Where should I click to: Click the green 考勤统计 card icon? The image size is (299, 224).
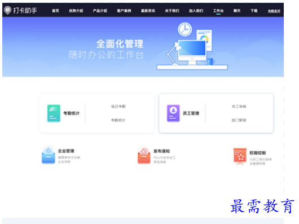(x=54, y=113)
